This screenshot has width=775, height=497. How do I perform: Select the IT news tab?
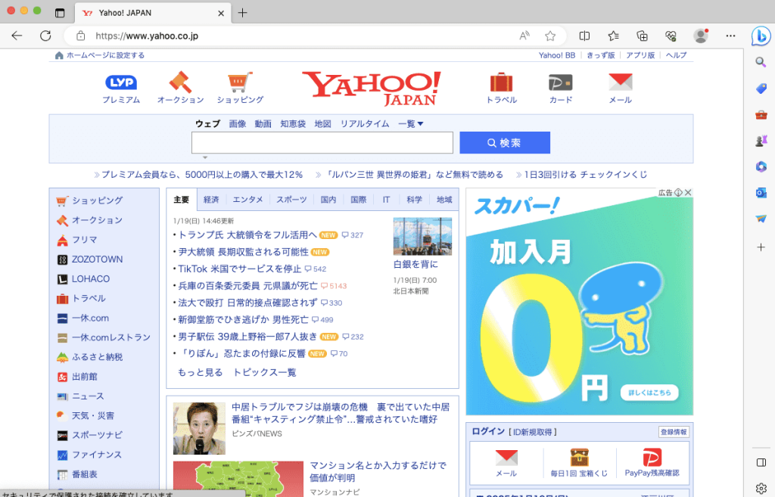click(386, 200)
